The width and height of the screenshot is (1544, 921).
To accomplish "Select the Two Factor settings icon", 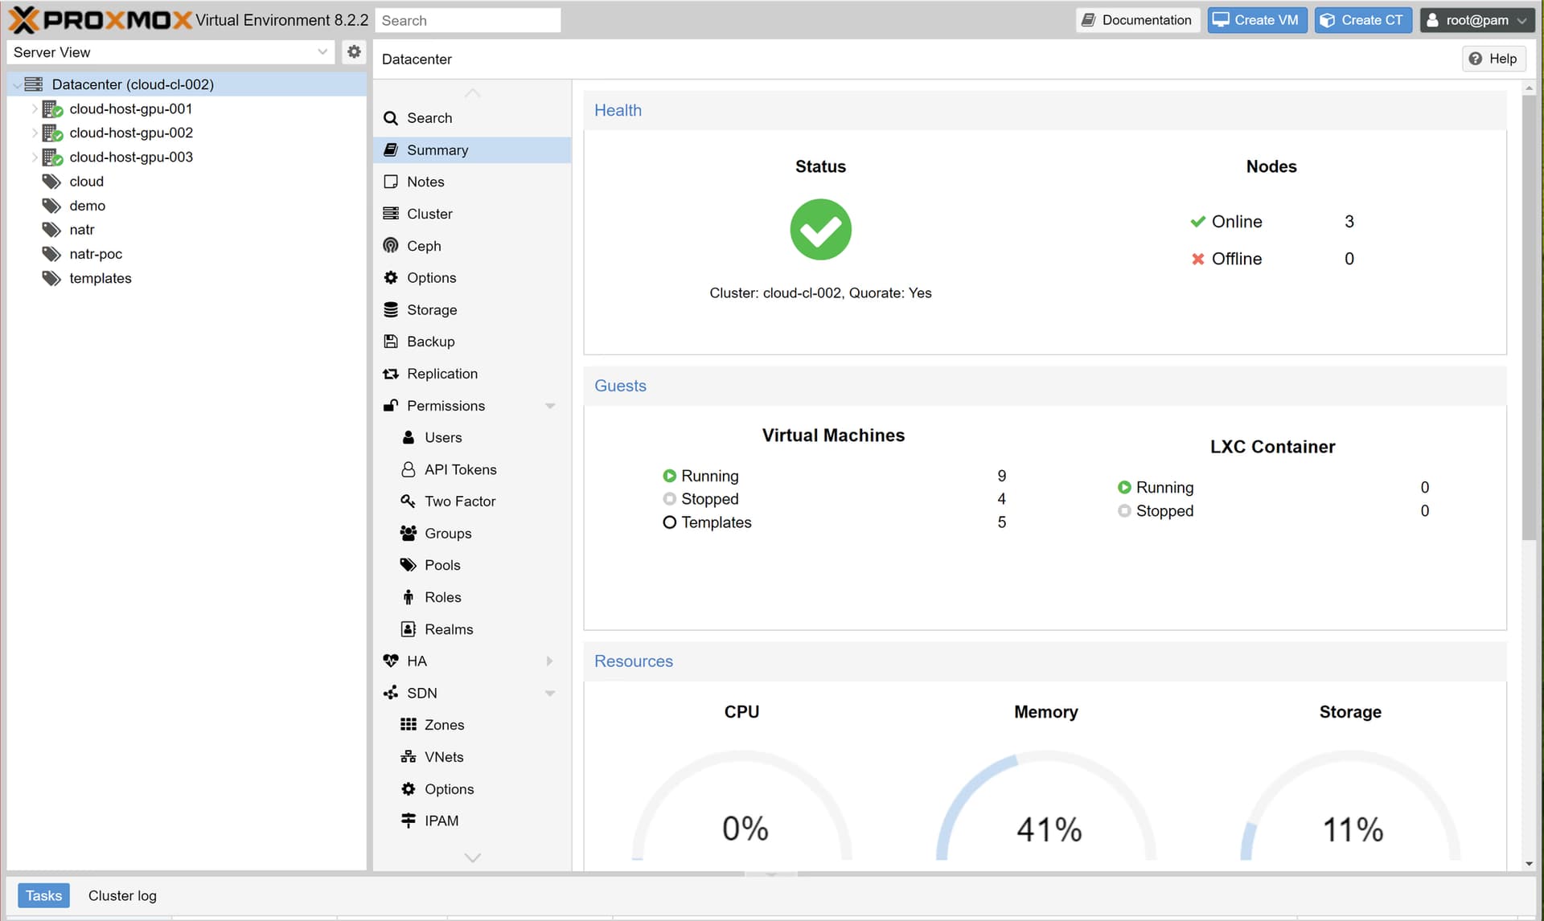I will (409, 501).
